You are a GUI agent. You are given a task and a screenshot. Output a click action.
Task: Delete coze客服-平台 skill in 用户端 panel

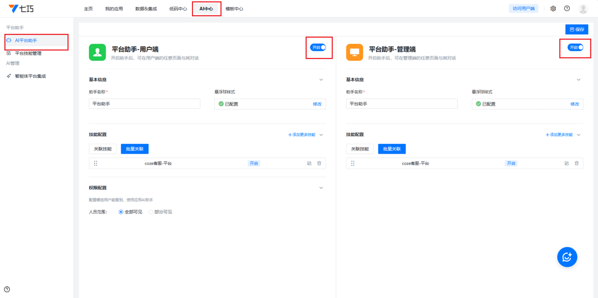point(320,163)
